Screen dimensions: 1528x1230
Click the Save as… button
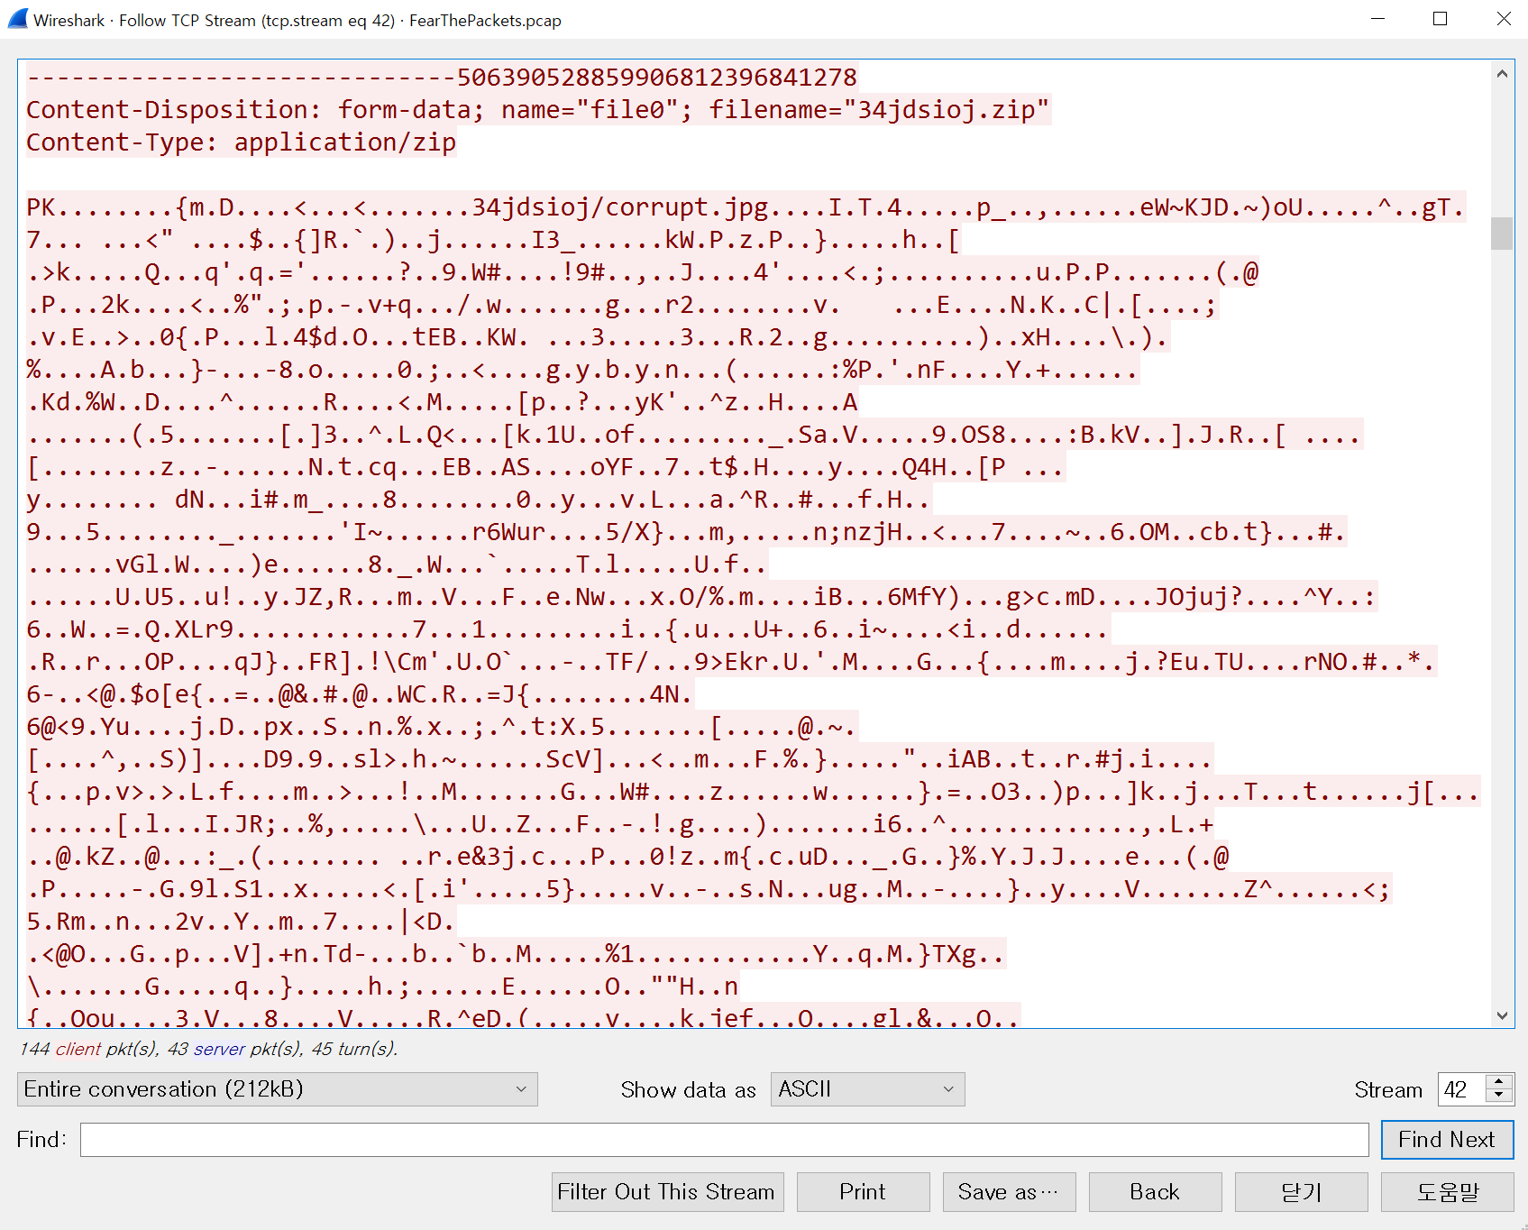(x=1009, y=1192)
